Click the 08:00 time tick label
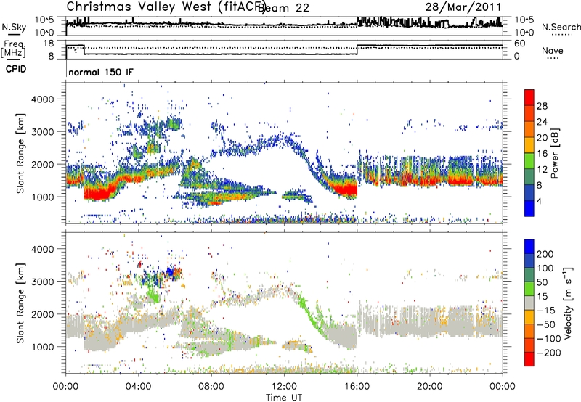The height and width of the screenshot is (402, 581). click(211, 387)
